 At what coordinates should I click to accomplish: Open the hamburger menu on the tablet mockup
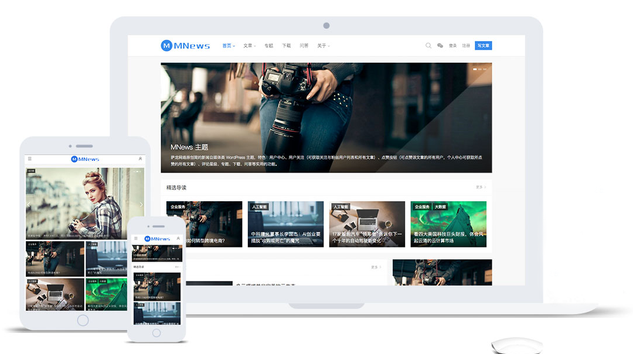tap(29, 159)
